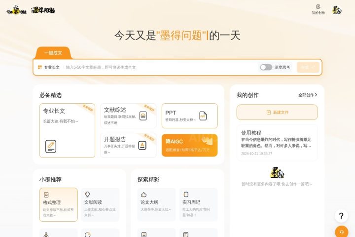The width and height of the screenshot is (355, 237).
Task: Toggle the 深度思考 switch
Action: 266,67
